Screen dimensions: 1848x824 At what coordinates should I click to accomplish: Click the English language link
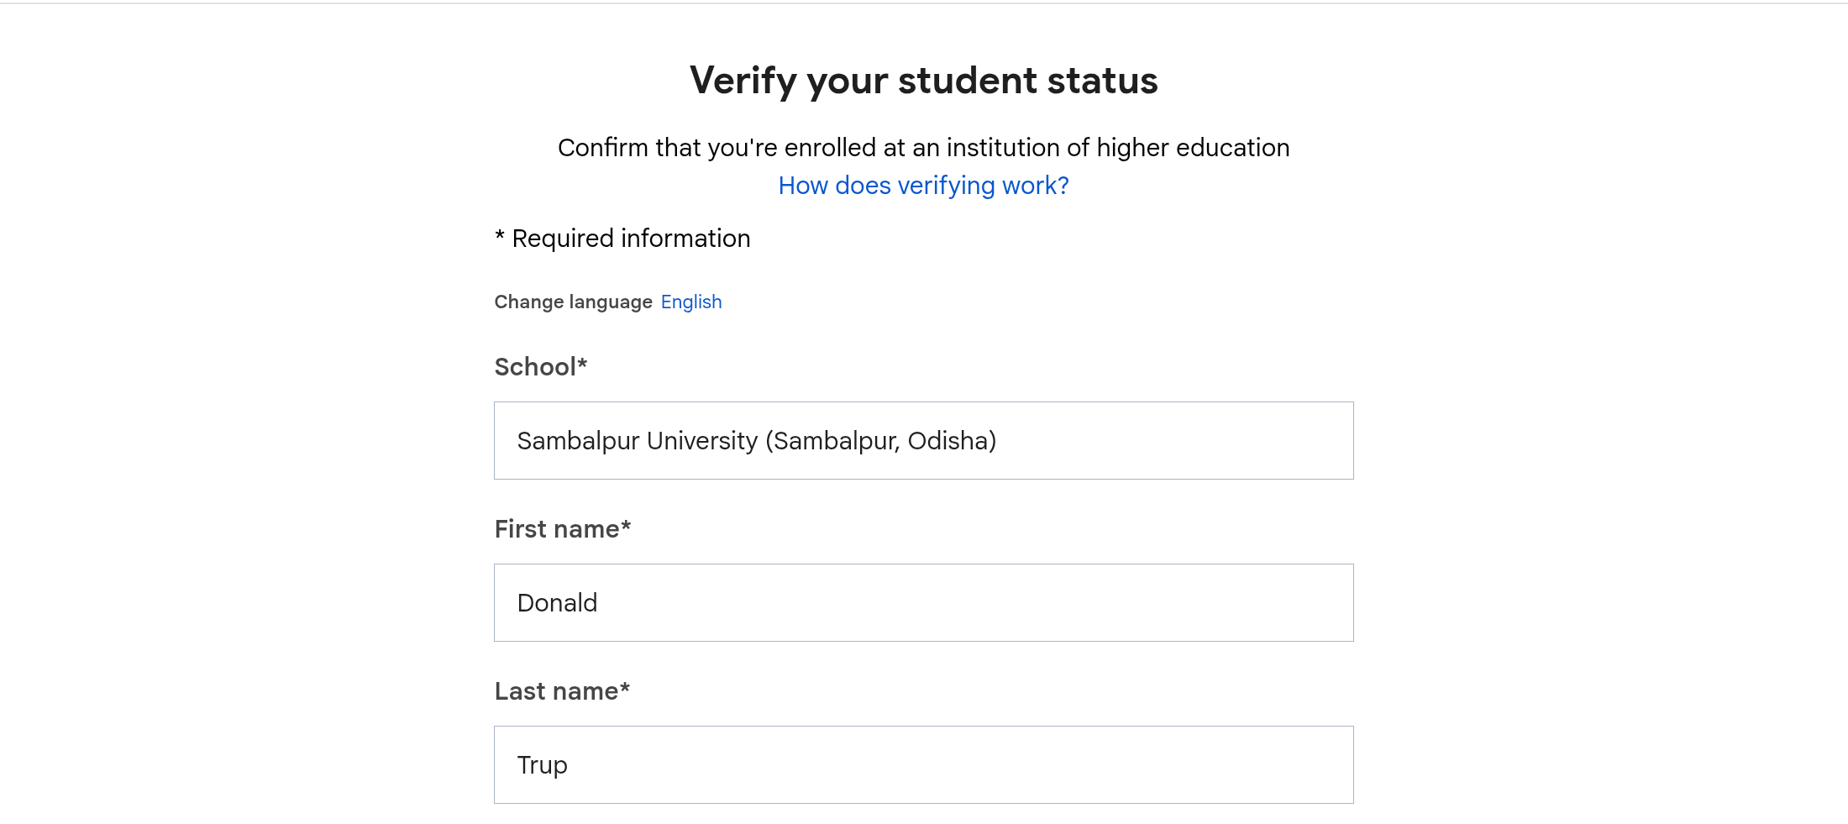[x=690, y=302]
